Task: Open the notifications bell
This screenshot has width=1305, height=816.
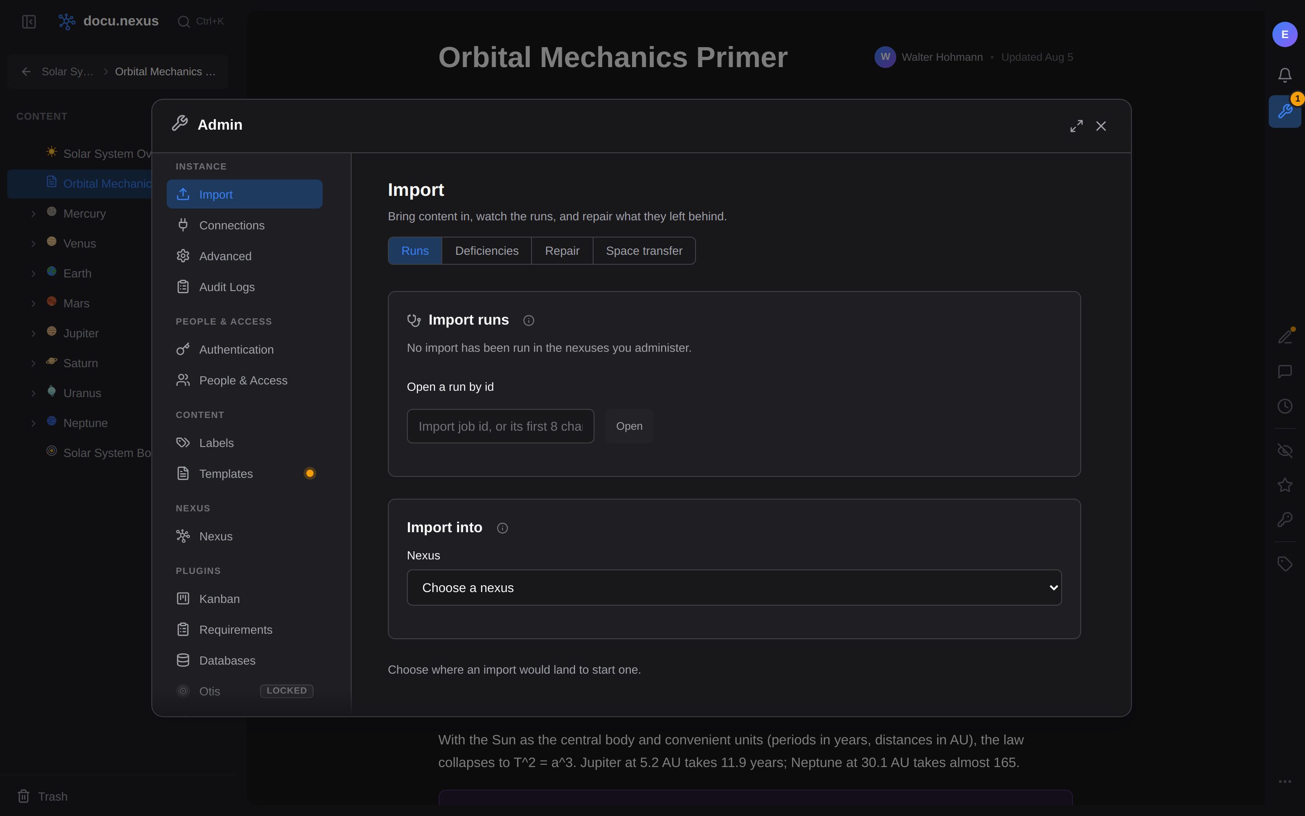Action: point(1285,74)
